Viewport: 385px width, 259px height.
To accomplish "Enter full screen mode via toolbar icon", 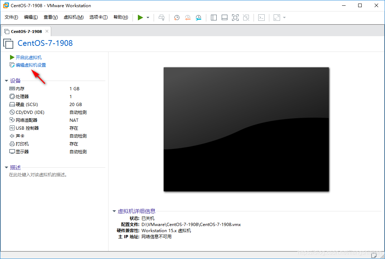I will (235, 17).
